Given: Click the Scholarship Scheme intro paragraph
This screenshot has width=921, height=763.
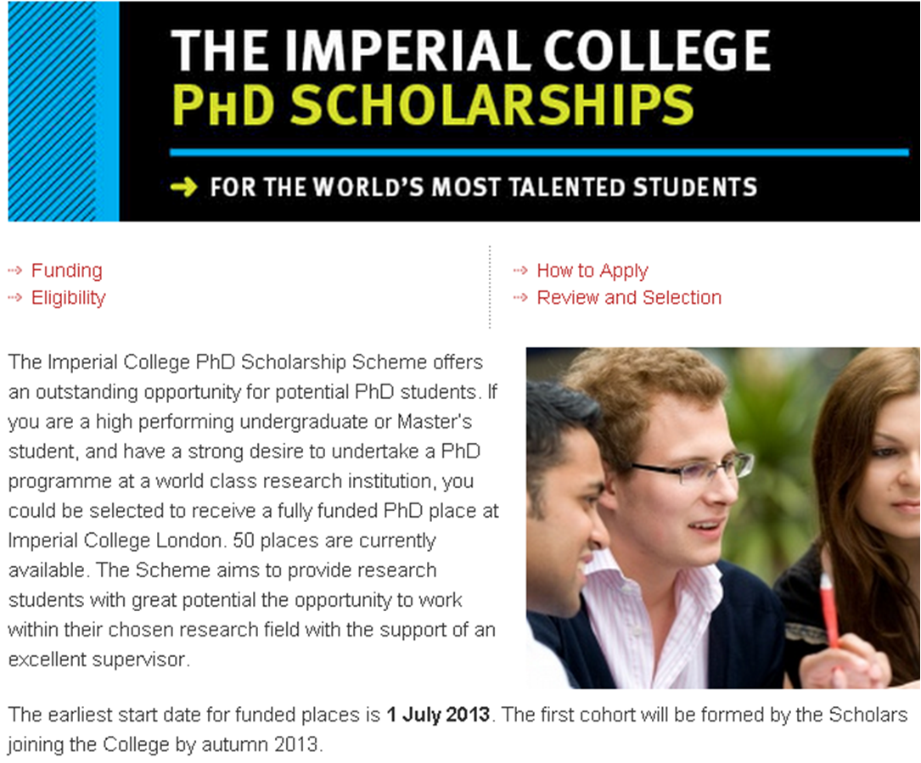Looking at the screenshot, I should click(x=253, y=509).
